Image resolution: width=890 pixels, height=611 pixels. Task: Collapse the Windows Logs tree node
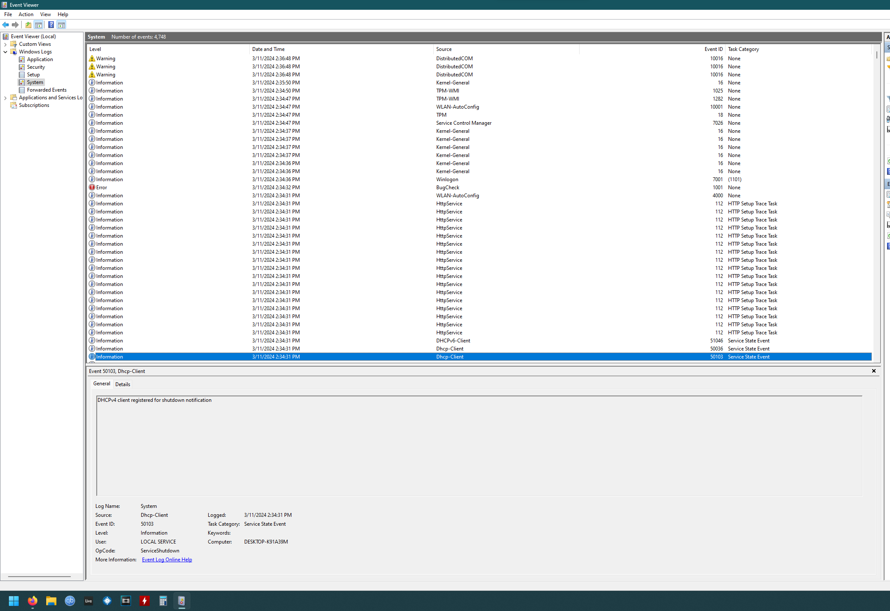[5, 52]
